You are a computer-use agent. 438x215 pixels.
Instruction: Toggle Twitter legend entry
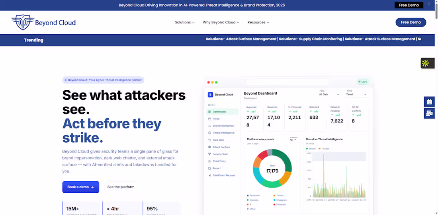click(x=278, y=196)
